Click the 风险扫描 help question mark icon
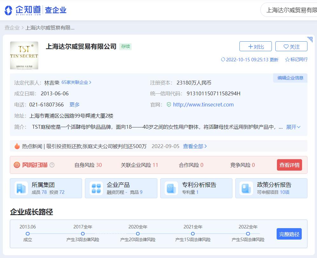 point(52,165)
